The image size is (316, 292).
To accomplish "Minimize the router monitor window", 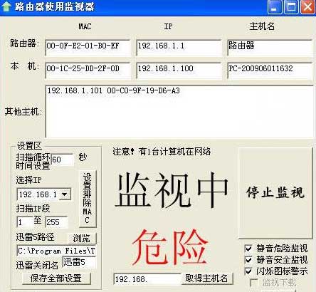I will (x=275, y=7).
